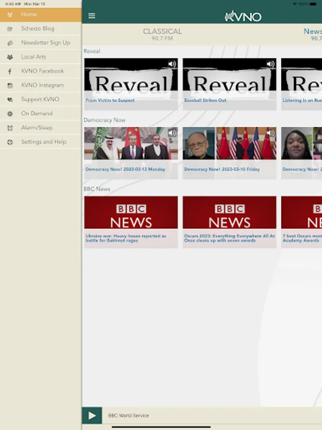Screen dimensions: 322x430
Task: Click the Scherzo Blog icon
Action: coord(10,29)
